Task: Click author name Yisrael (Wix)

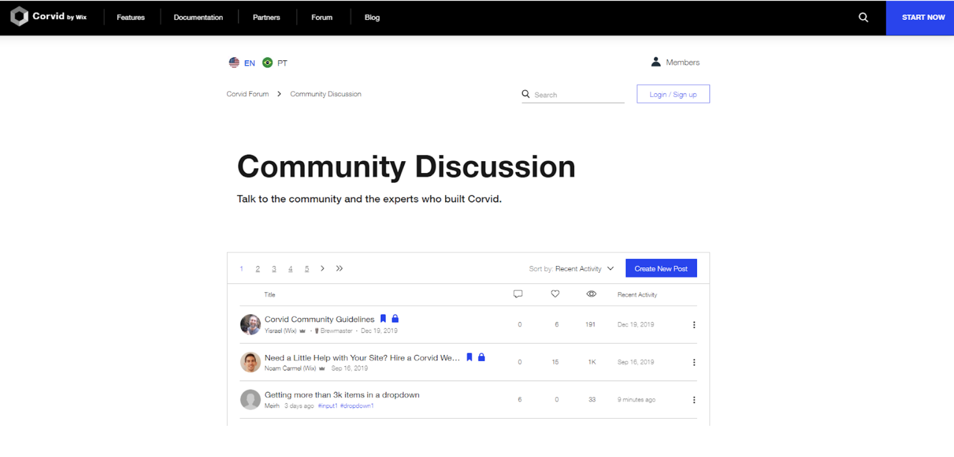Action: [280, 331]
